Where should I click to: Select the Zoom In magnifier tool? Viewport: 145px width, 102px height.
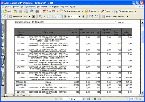(41, 17)
